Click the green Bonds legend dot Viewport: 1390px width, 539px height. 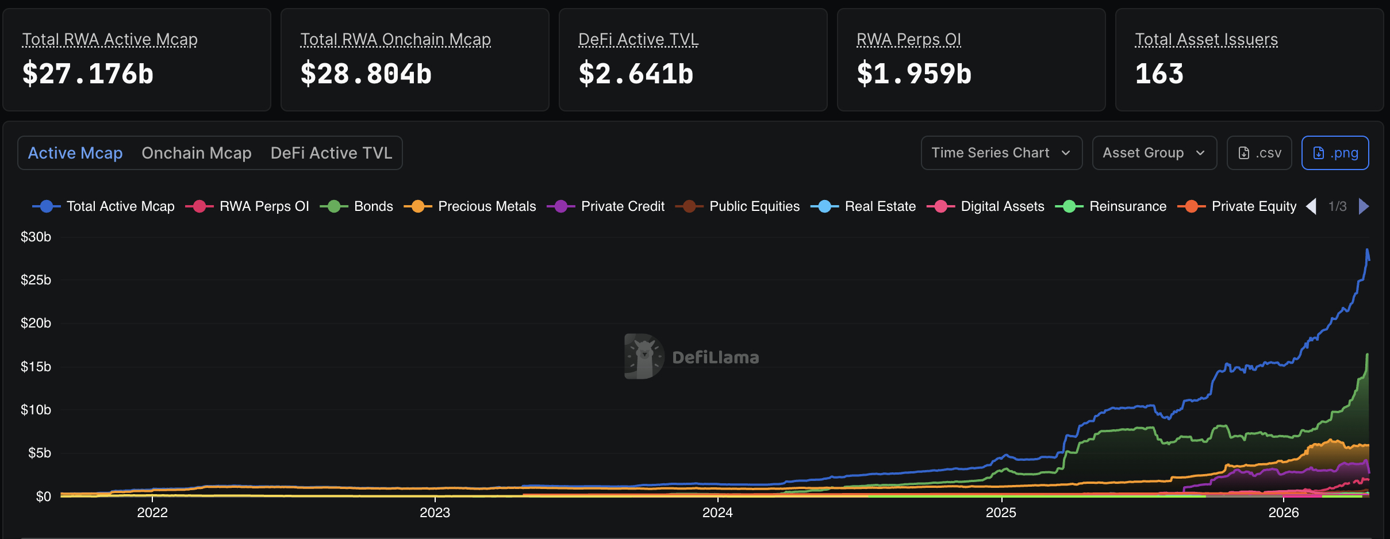click(333, 206)
